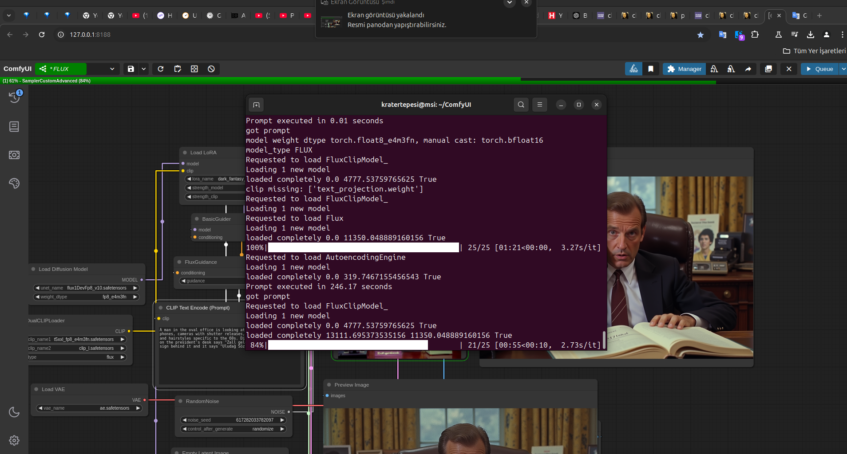Open the image gallery icon in toolbar
Viewport: 847px width, 454px height.
pyautogui.click(x=768, y=69)
